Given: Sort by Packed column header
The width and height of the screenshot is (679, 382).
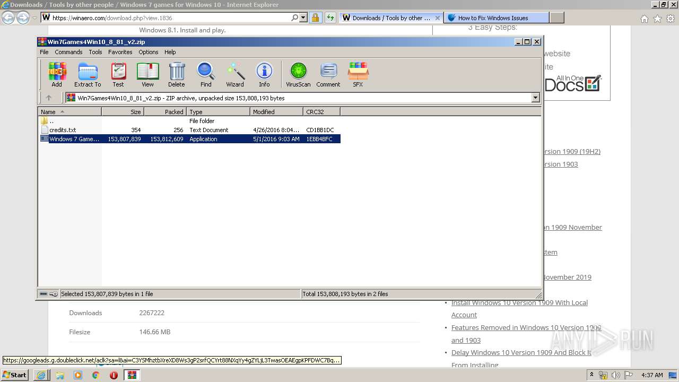Looking at the screenshot, I should [165, 111].
